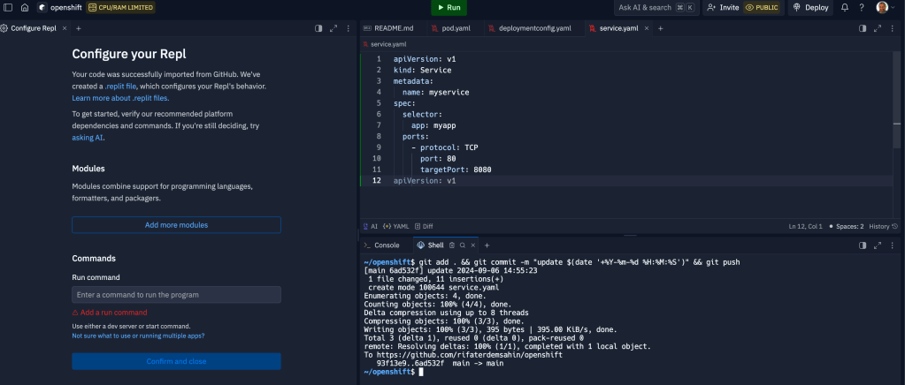Close the service.yaml tab

click(646, 28)
